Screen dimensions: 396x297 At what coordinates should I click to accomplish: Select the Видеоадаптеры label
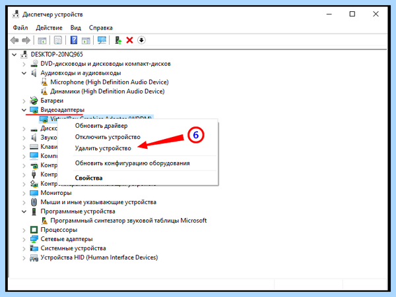[x=63, y=110]
